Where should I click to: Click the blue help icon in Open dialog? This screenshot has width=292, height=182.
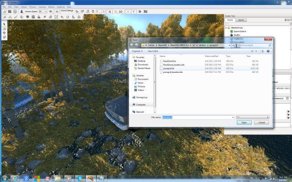[268, 51]
